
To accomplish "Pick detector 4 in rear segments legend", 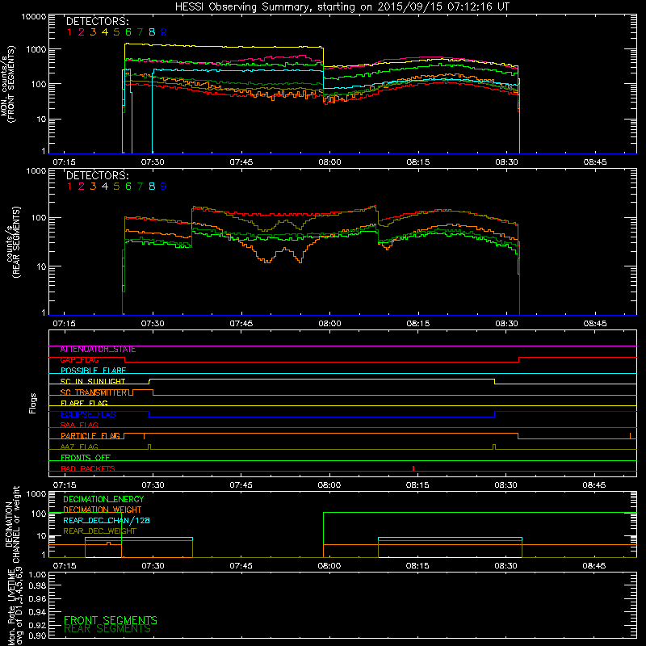I will click(105, 187).
